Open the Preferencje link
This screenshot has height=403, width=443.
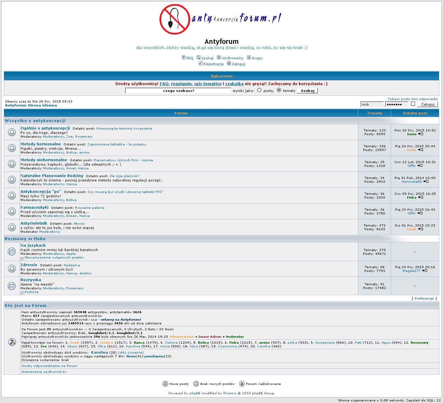pos(424,298)
